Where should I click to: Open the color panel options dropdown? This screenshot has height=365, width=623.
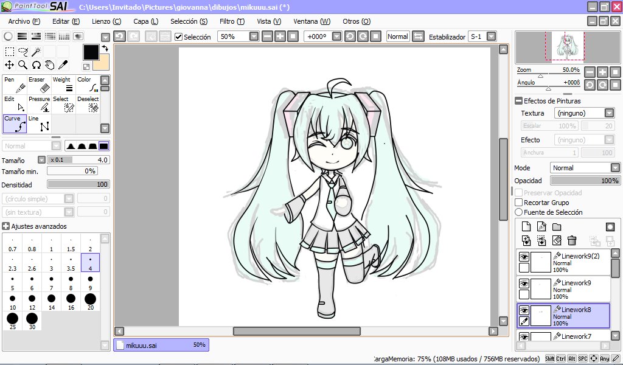(x=105, y=37)
